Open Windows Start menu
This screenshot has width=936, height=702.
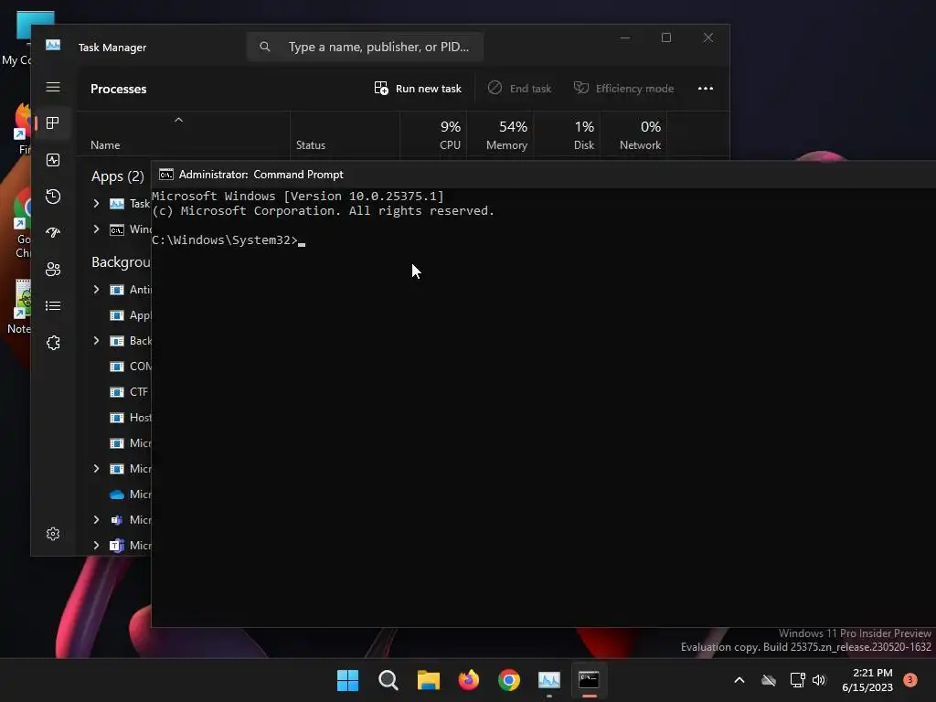coord(347,680)
